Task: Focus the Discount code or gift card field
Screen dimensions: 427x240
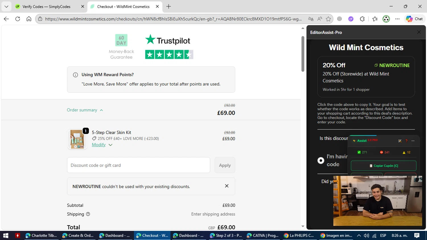Action: (x=139, y=165)
